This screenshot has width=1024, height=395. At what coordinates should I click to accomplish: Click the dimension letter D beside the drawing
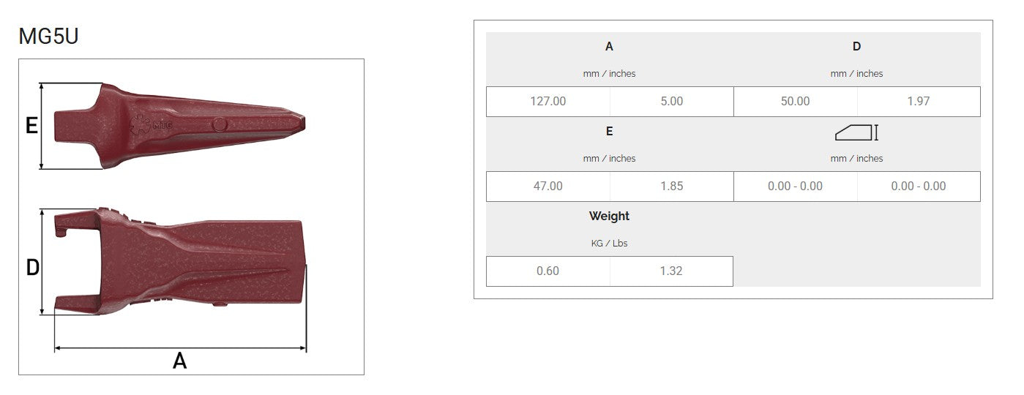click(32, 268)
